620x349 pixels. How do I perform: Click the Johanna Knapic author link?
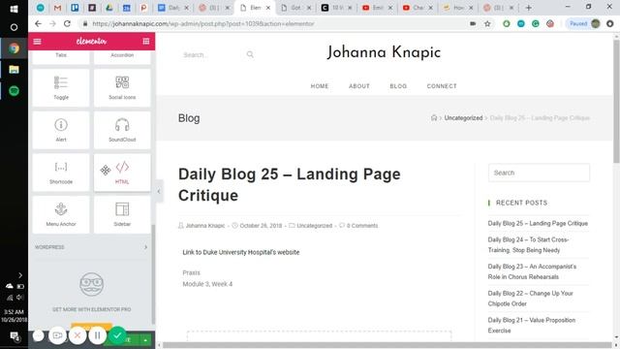[205, 226]
